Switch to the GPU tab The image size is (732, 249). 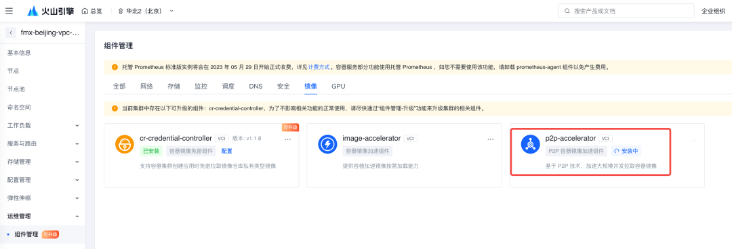(338, 86)
